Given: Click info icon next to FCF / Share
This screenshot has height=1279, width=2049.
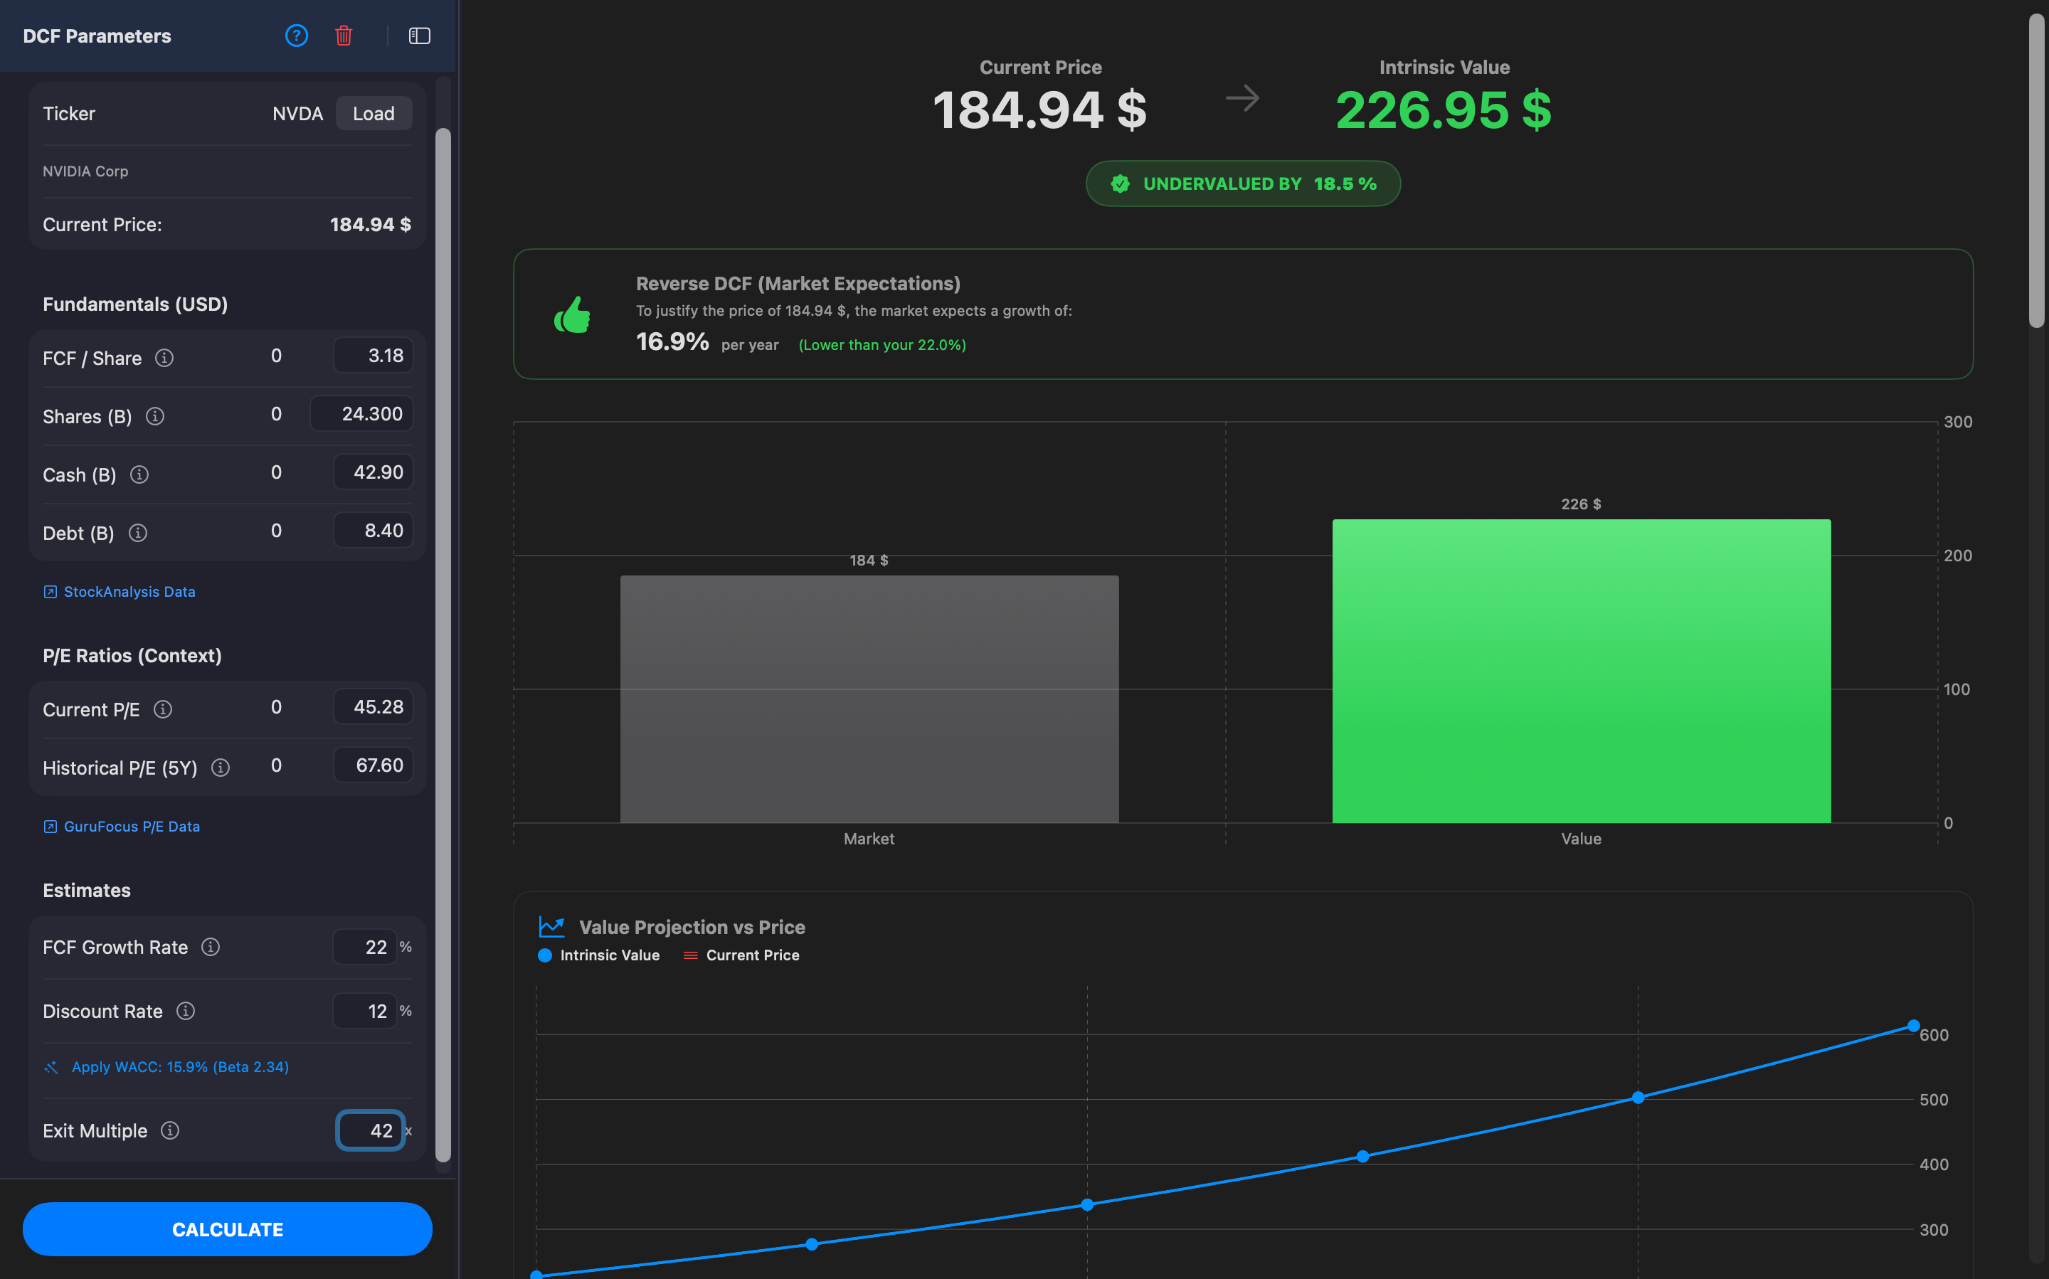Looking at the screenshot, I should point(164,358).
